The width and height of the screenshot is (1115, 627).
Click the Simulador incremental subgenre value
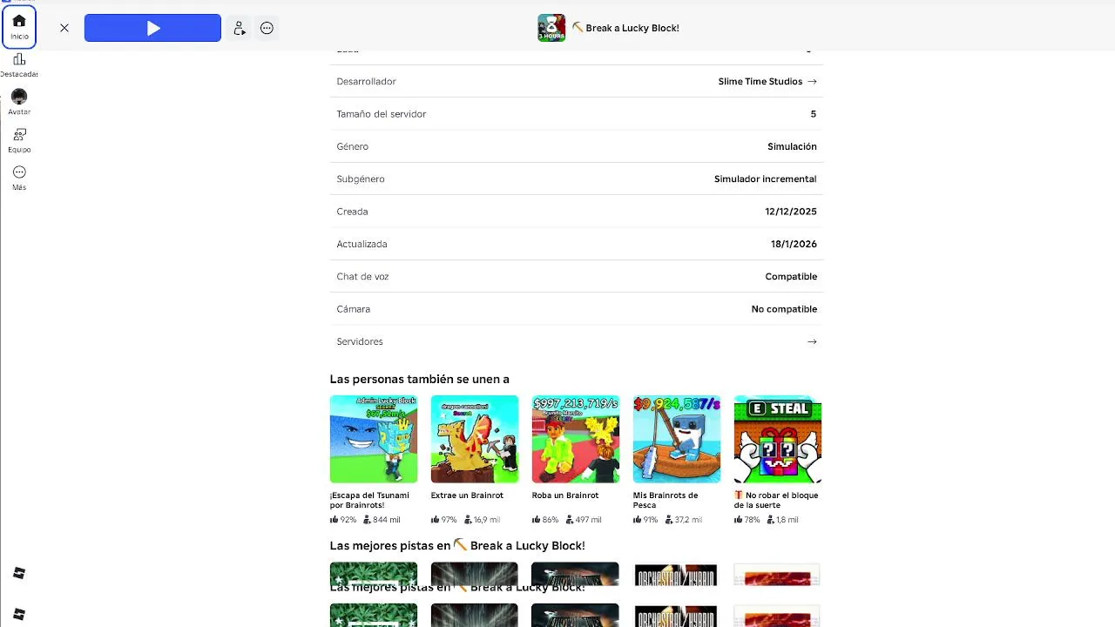coord(765,179)
